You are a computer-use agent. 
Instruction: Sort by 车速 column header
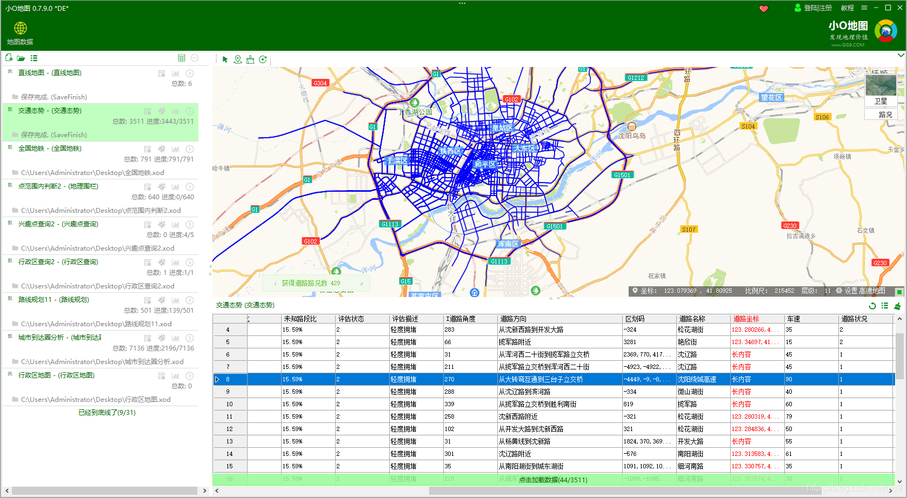coord(811,319)
